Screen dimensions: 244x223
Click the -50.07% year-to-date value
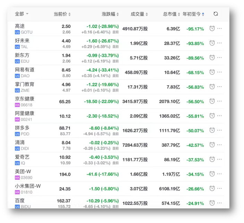click(x=195, y=131)
